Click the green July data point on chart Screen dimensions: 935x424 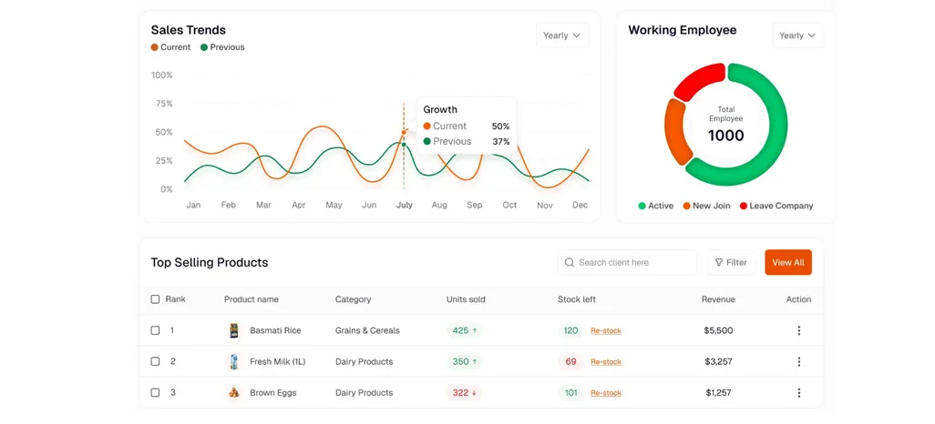(404, 145)
